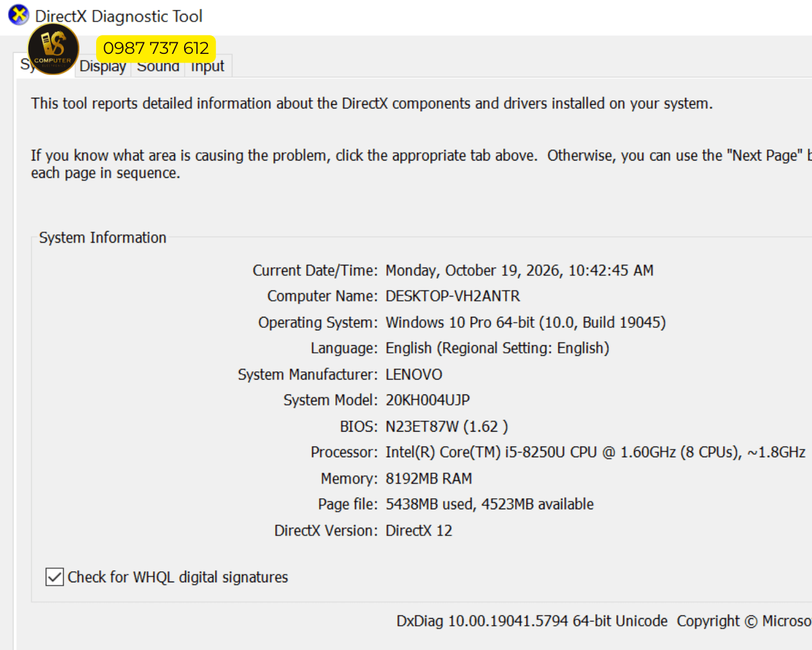Image resolution: width=812 pixels, height=650 pixels.
Task: Select the English (Regional Setting: English) value
Action: (x=498, y=348)
